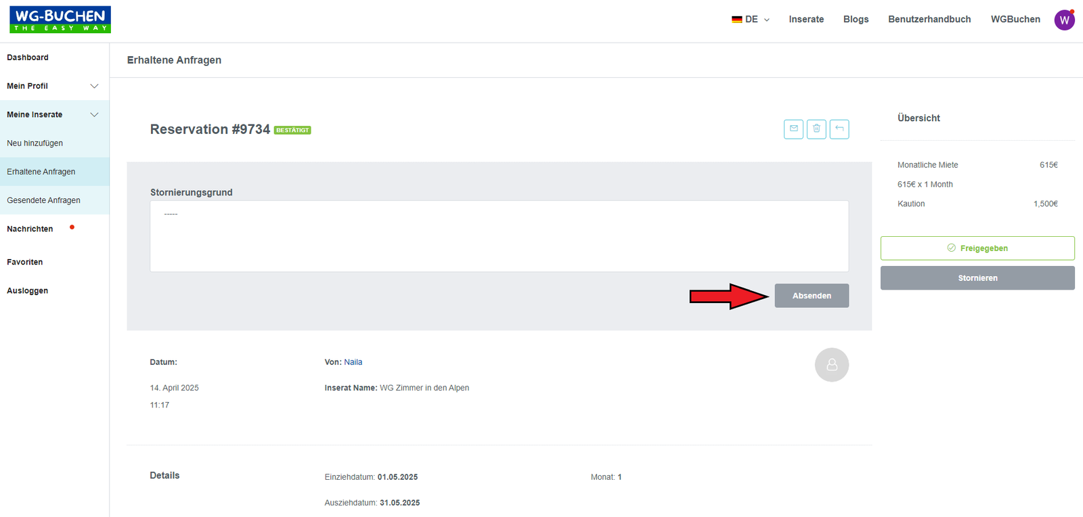Screen dimensions: 1083x517
Task: Click the Stornieren button
Action: click(977, 278)
